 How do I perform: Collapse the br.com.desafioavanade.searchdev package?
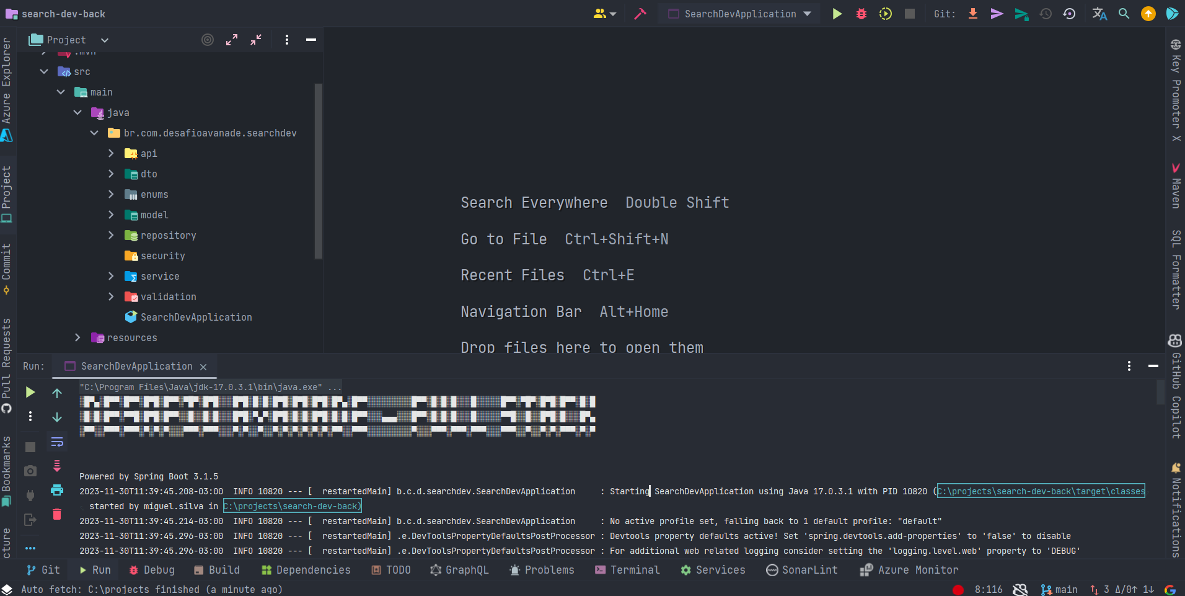tap(94, 133)
